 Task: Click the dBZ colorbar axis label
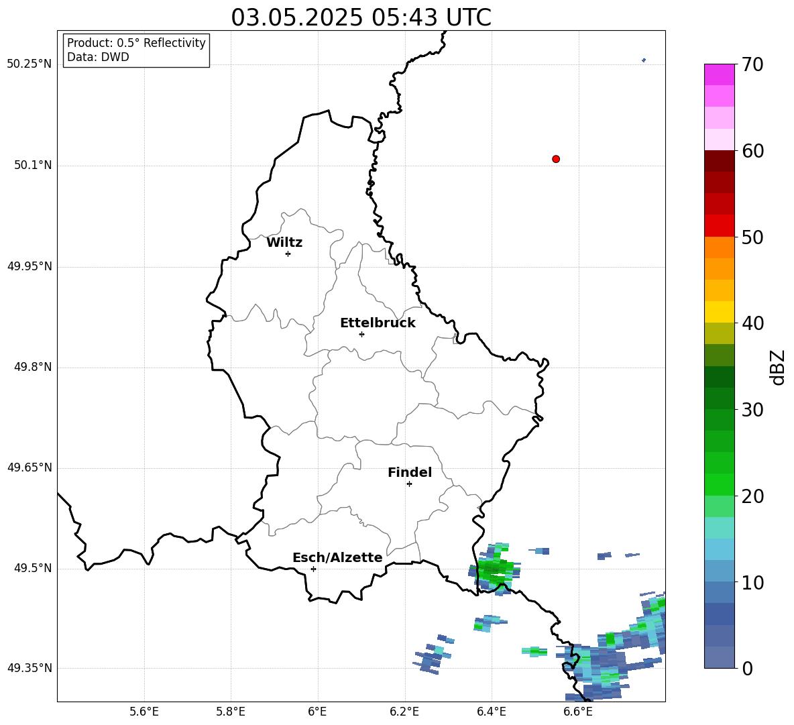point(779,367)
